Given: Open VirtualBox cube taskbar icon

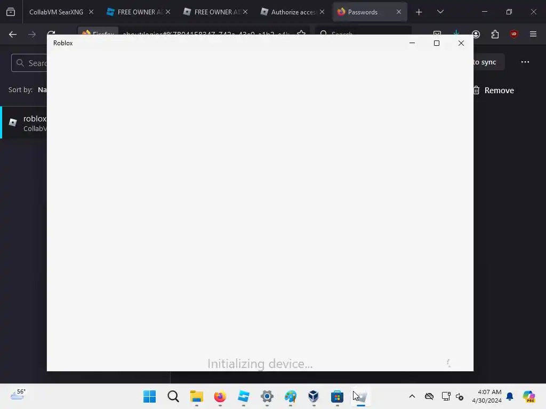Looking at the screenshot, I should [314, 396].
